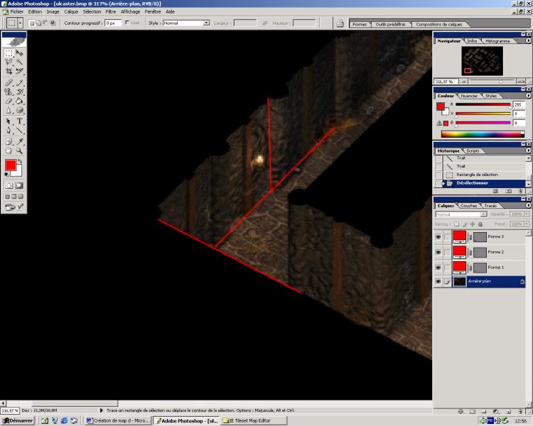This screenshot has width=533, height=426.
Task: Click Création de map taskbar button
Action: coord(117,420)
